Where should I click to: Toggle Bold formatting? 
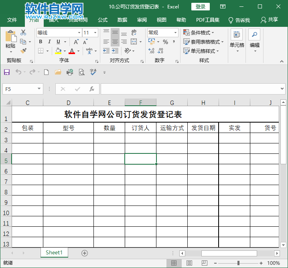point(41,42)
